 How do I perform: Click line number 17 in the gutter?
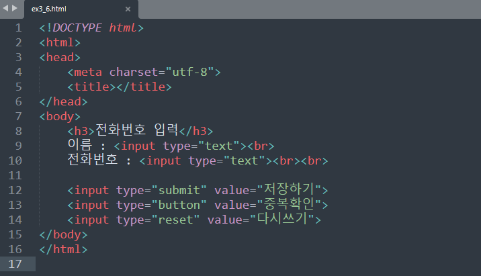click(x=15, y=265)
